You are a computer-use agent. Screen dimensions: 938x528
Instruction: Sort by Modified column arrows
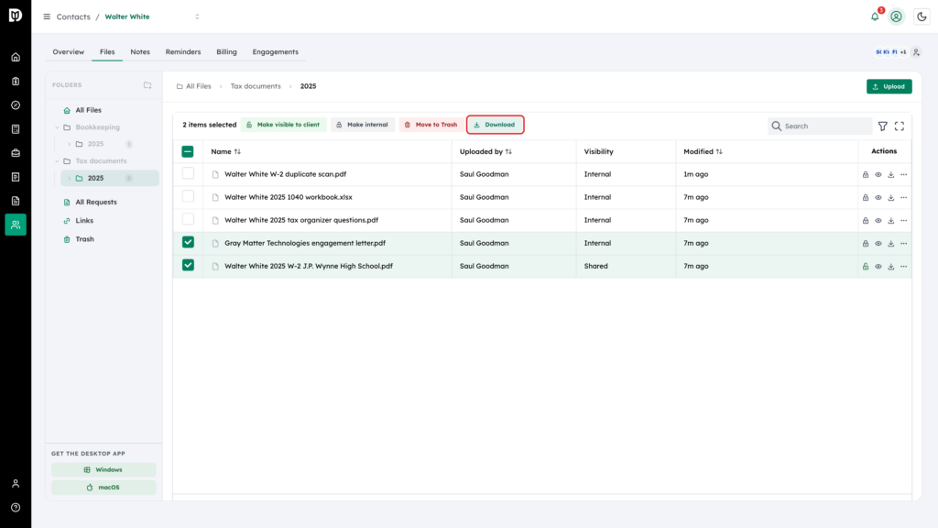(719, 152)
